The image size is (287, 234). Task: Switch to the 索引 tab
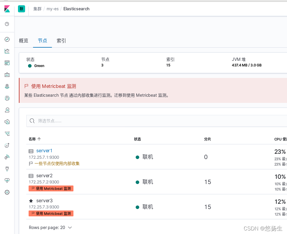click(x=61, y=41)
